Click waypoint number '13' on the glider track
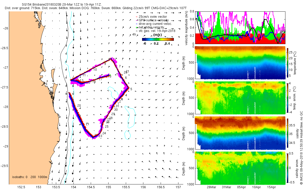305x190 pixels. 82,81
